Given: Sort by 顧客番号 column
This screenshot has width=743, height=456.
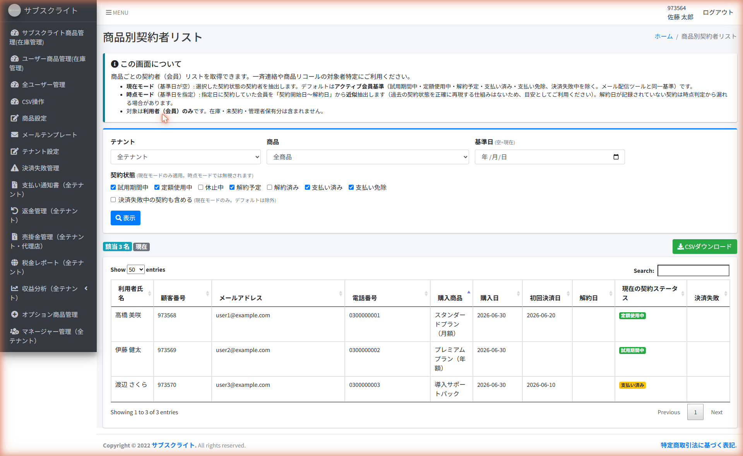Looking at the screenshot, I should [x=183, y=293].
